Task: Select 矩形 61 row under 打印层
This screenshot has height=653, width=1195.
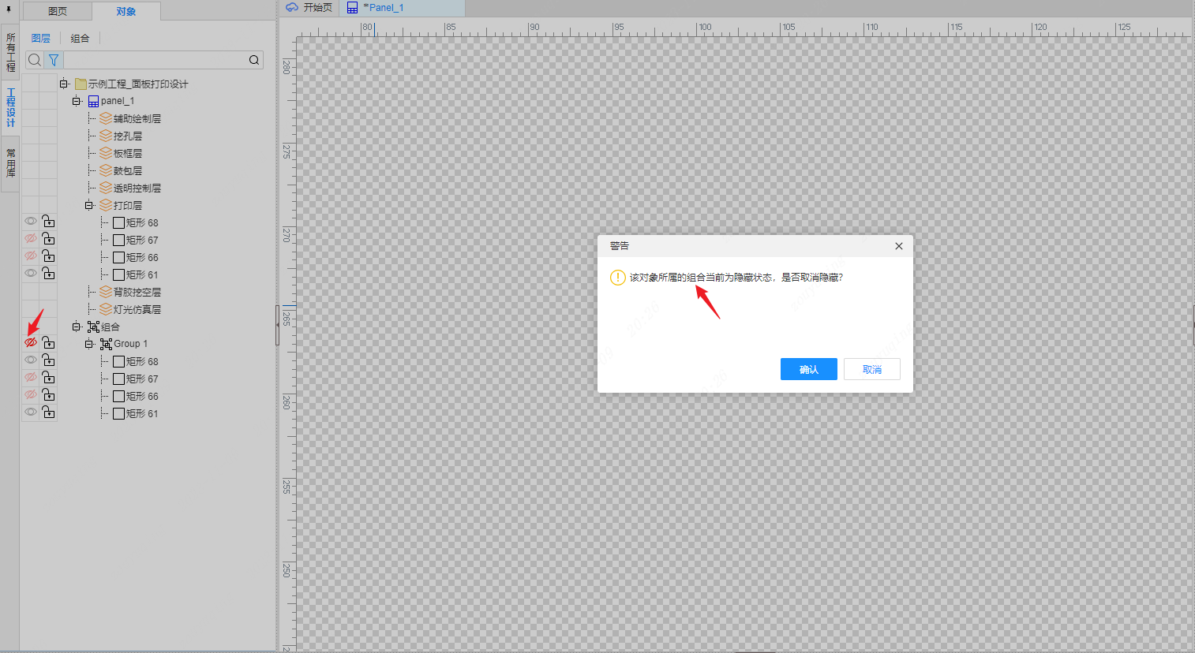Action: [136, 274]
